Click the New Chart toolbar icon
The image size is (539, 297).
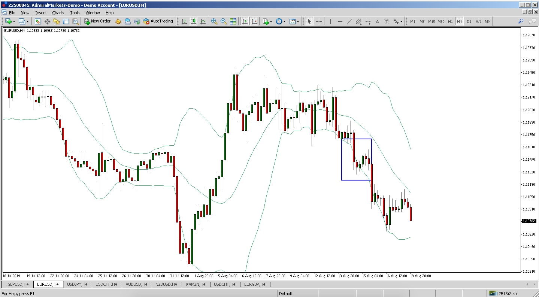tap(8, 21)
